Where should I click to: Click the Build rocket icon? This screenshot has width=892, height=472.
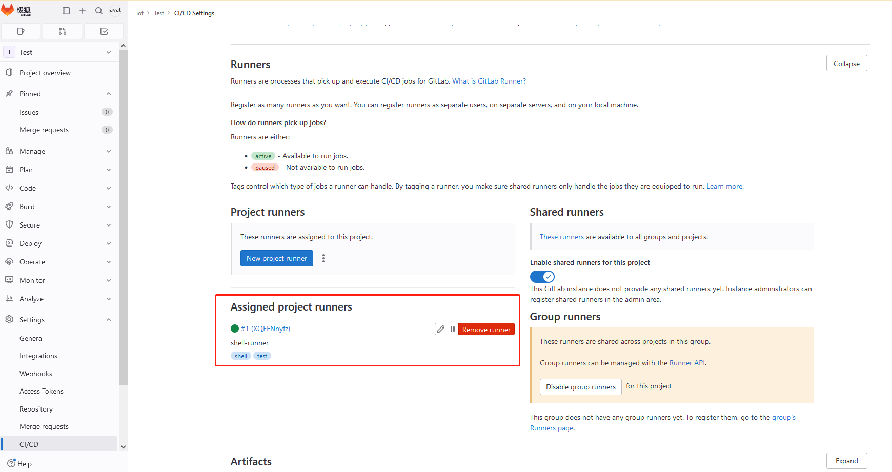[9, 207]
